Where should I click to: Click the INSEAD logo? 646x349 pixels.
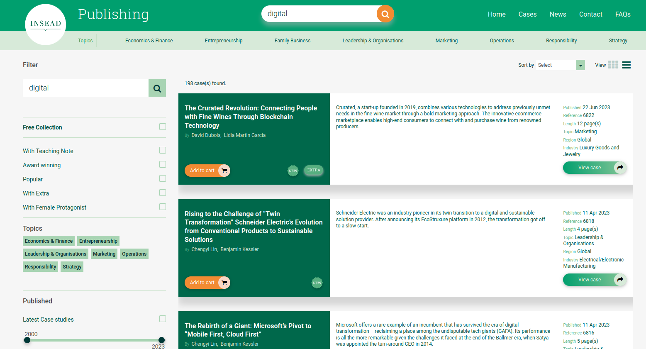(x=46, y=24)
